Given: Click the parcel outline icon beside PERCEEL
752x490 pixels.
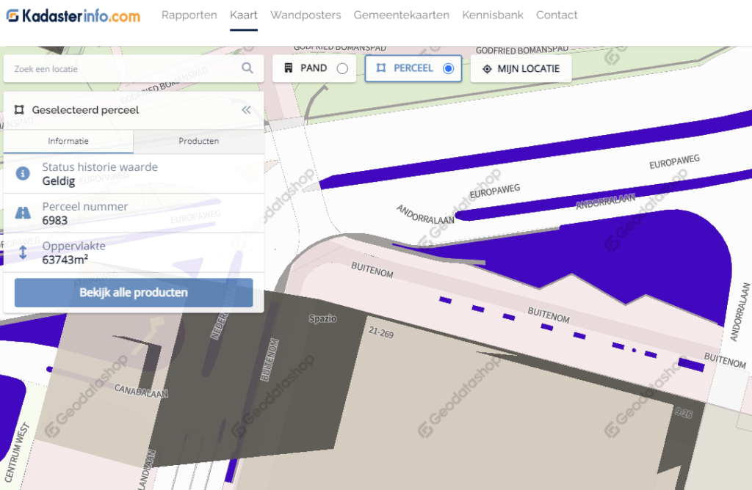Looking at the screenshot, I should [x=380, y=68].
